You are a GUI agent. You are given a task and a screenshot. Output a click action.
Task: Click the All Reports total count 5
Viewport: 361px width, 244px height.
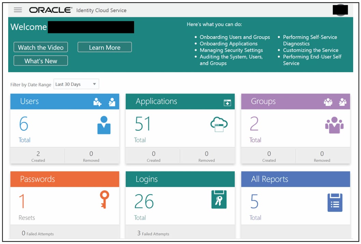click(x=255, y=201)
